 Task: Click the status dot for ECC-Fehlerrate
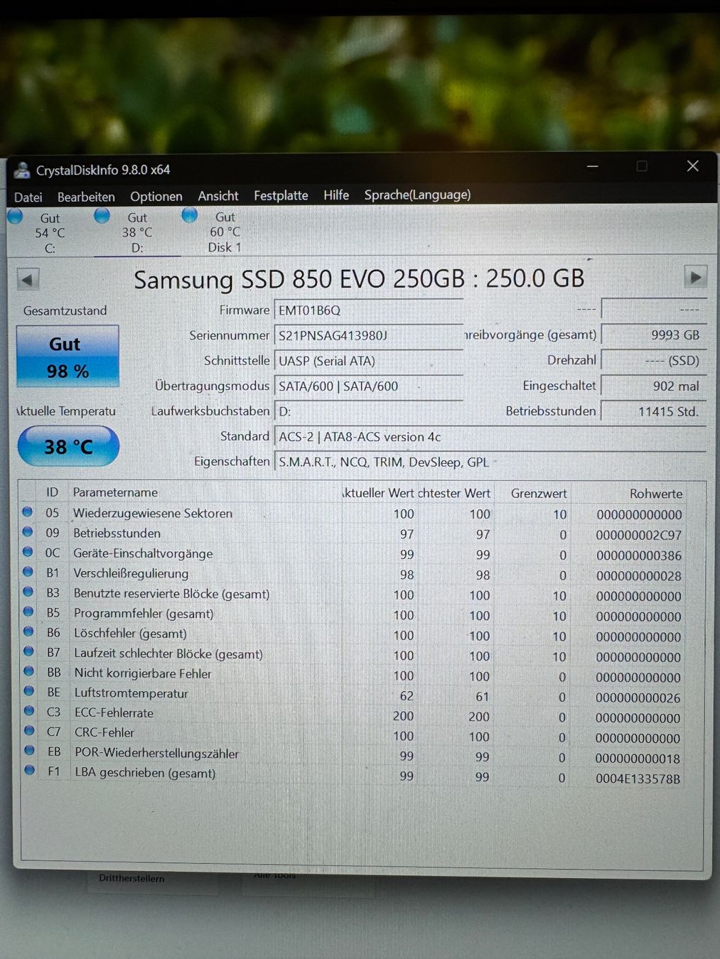[x=29, y=710]
